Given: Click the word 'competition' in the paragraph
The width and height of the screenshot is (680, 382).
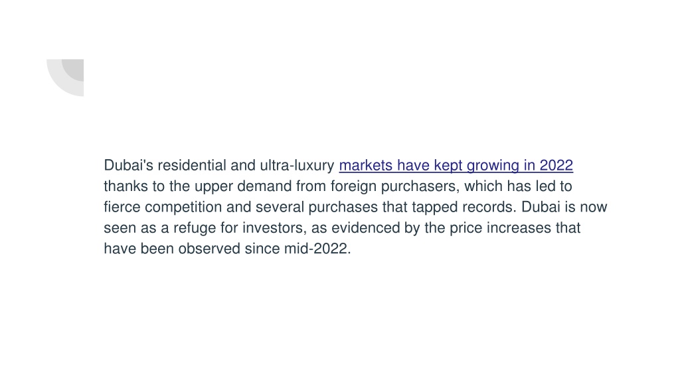Looking at the screenshot, I should (183, 207).
